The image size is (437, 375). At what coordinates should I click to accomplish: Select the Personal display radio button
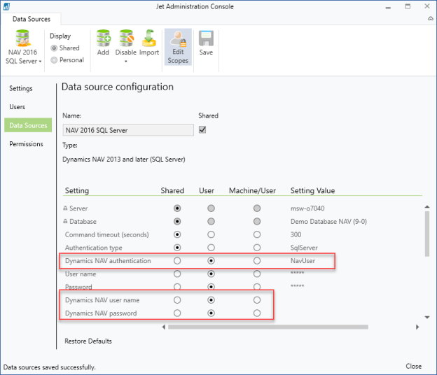pos(54,60)
